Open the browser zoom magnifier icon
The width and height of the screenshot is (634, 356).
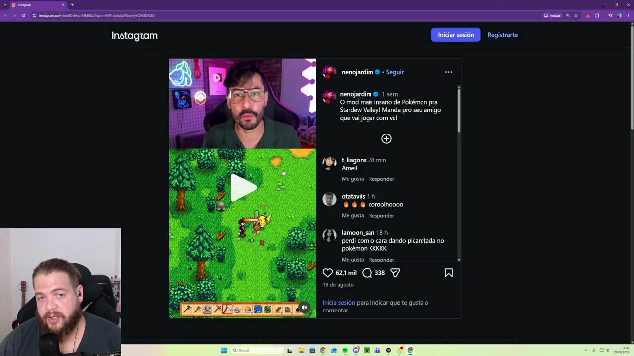click(568, 15)
